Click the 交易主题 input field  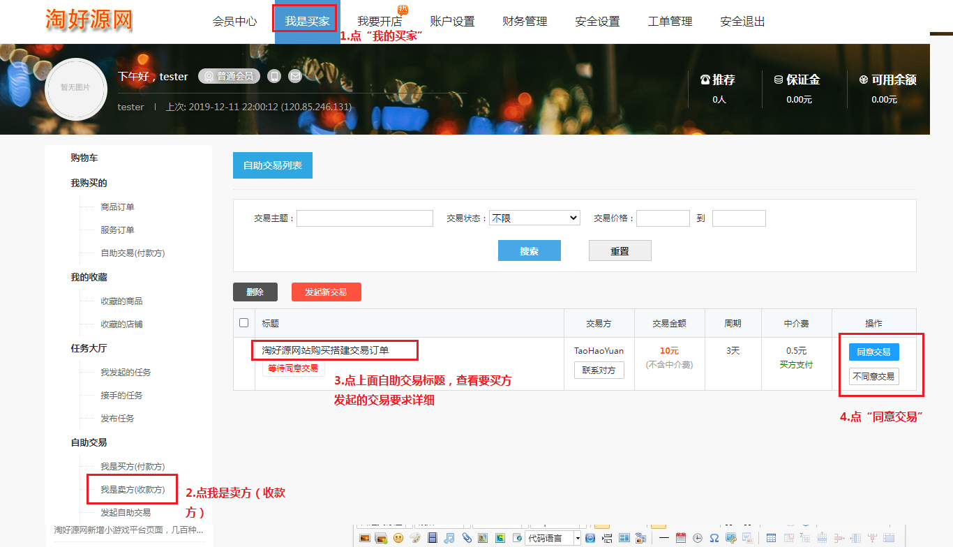click(x=364, y=218)
